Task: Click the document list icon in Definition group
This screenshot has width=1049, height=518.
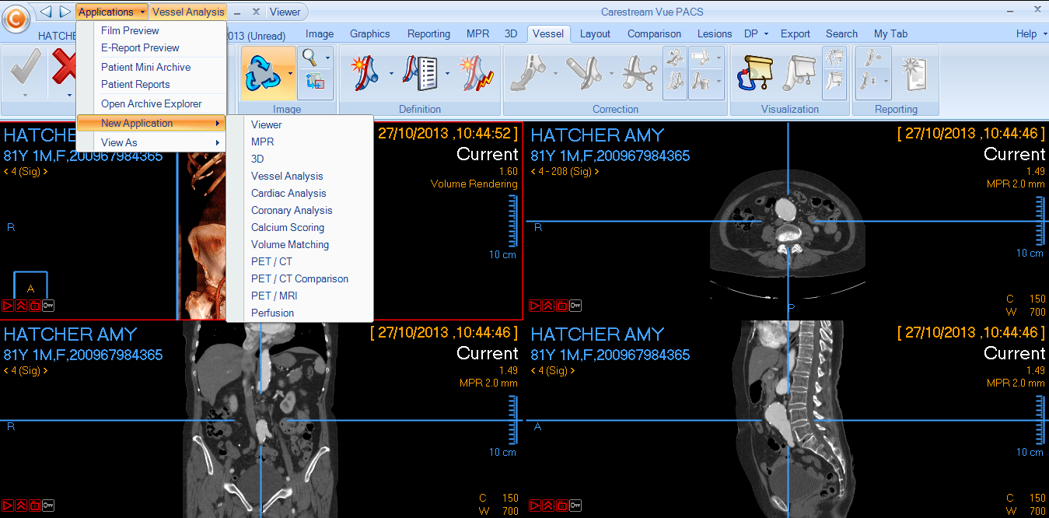Action: coord(422,73)
